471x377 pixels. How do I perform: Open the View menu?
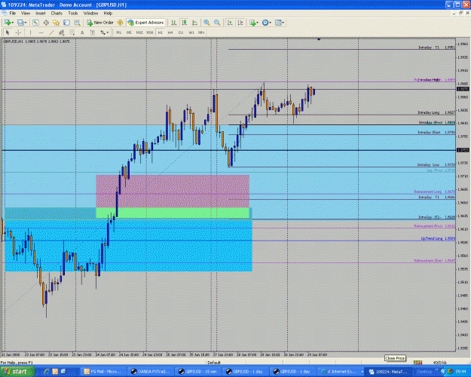[26, 14]
